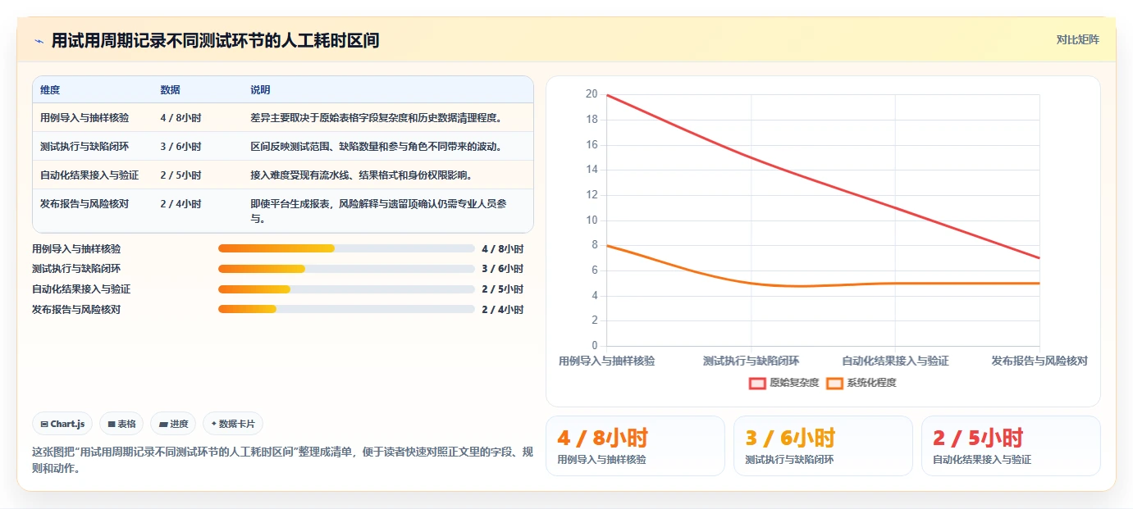Click the 4 / 8小时 data card
This screenshot has height=509, width=1133.
(635, 446)
